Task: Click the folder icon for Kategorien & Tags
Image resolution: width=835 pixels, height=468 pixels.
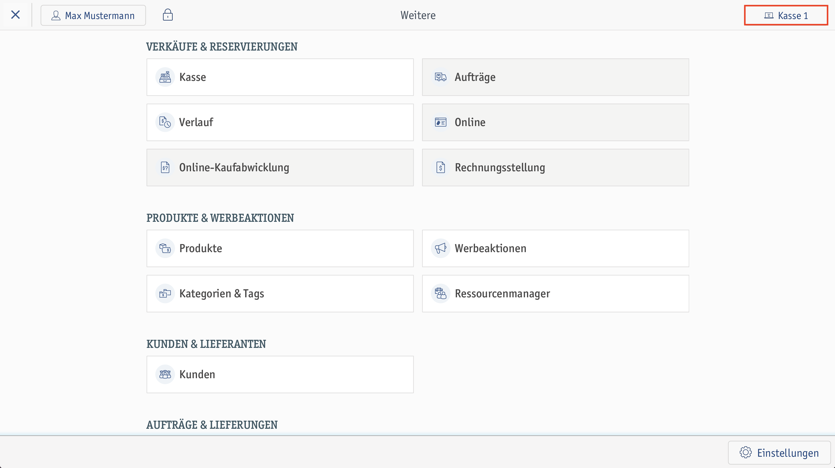Action: tap(165, 294)
